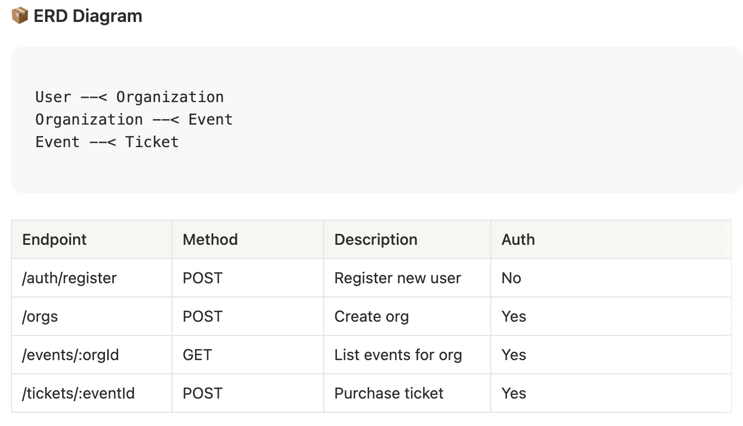Screen dimensions: 743x426
Task: Click the ERD Diagram heading text
Action: pos(88,16)
